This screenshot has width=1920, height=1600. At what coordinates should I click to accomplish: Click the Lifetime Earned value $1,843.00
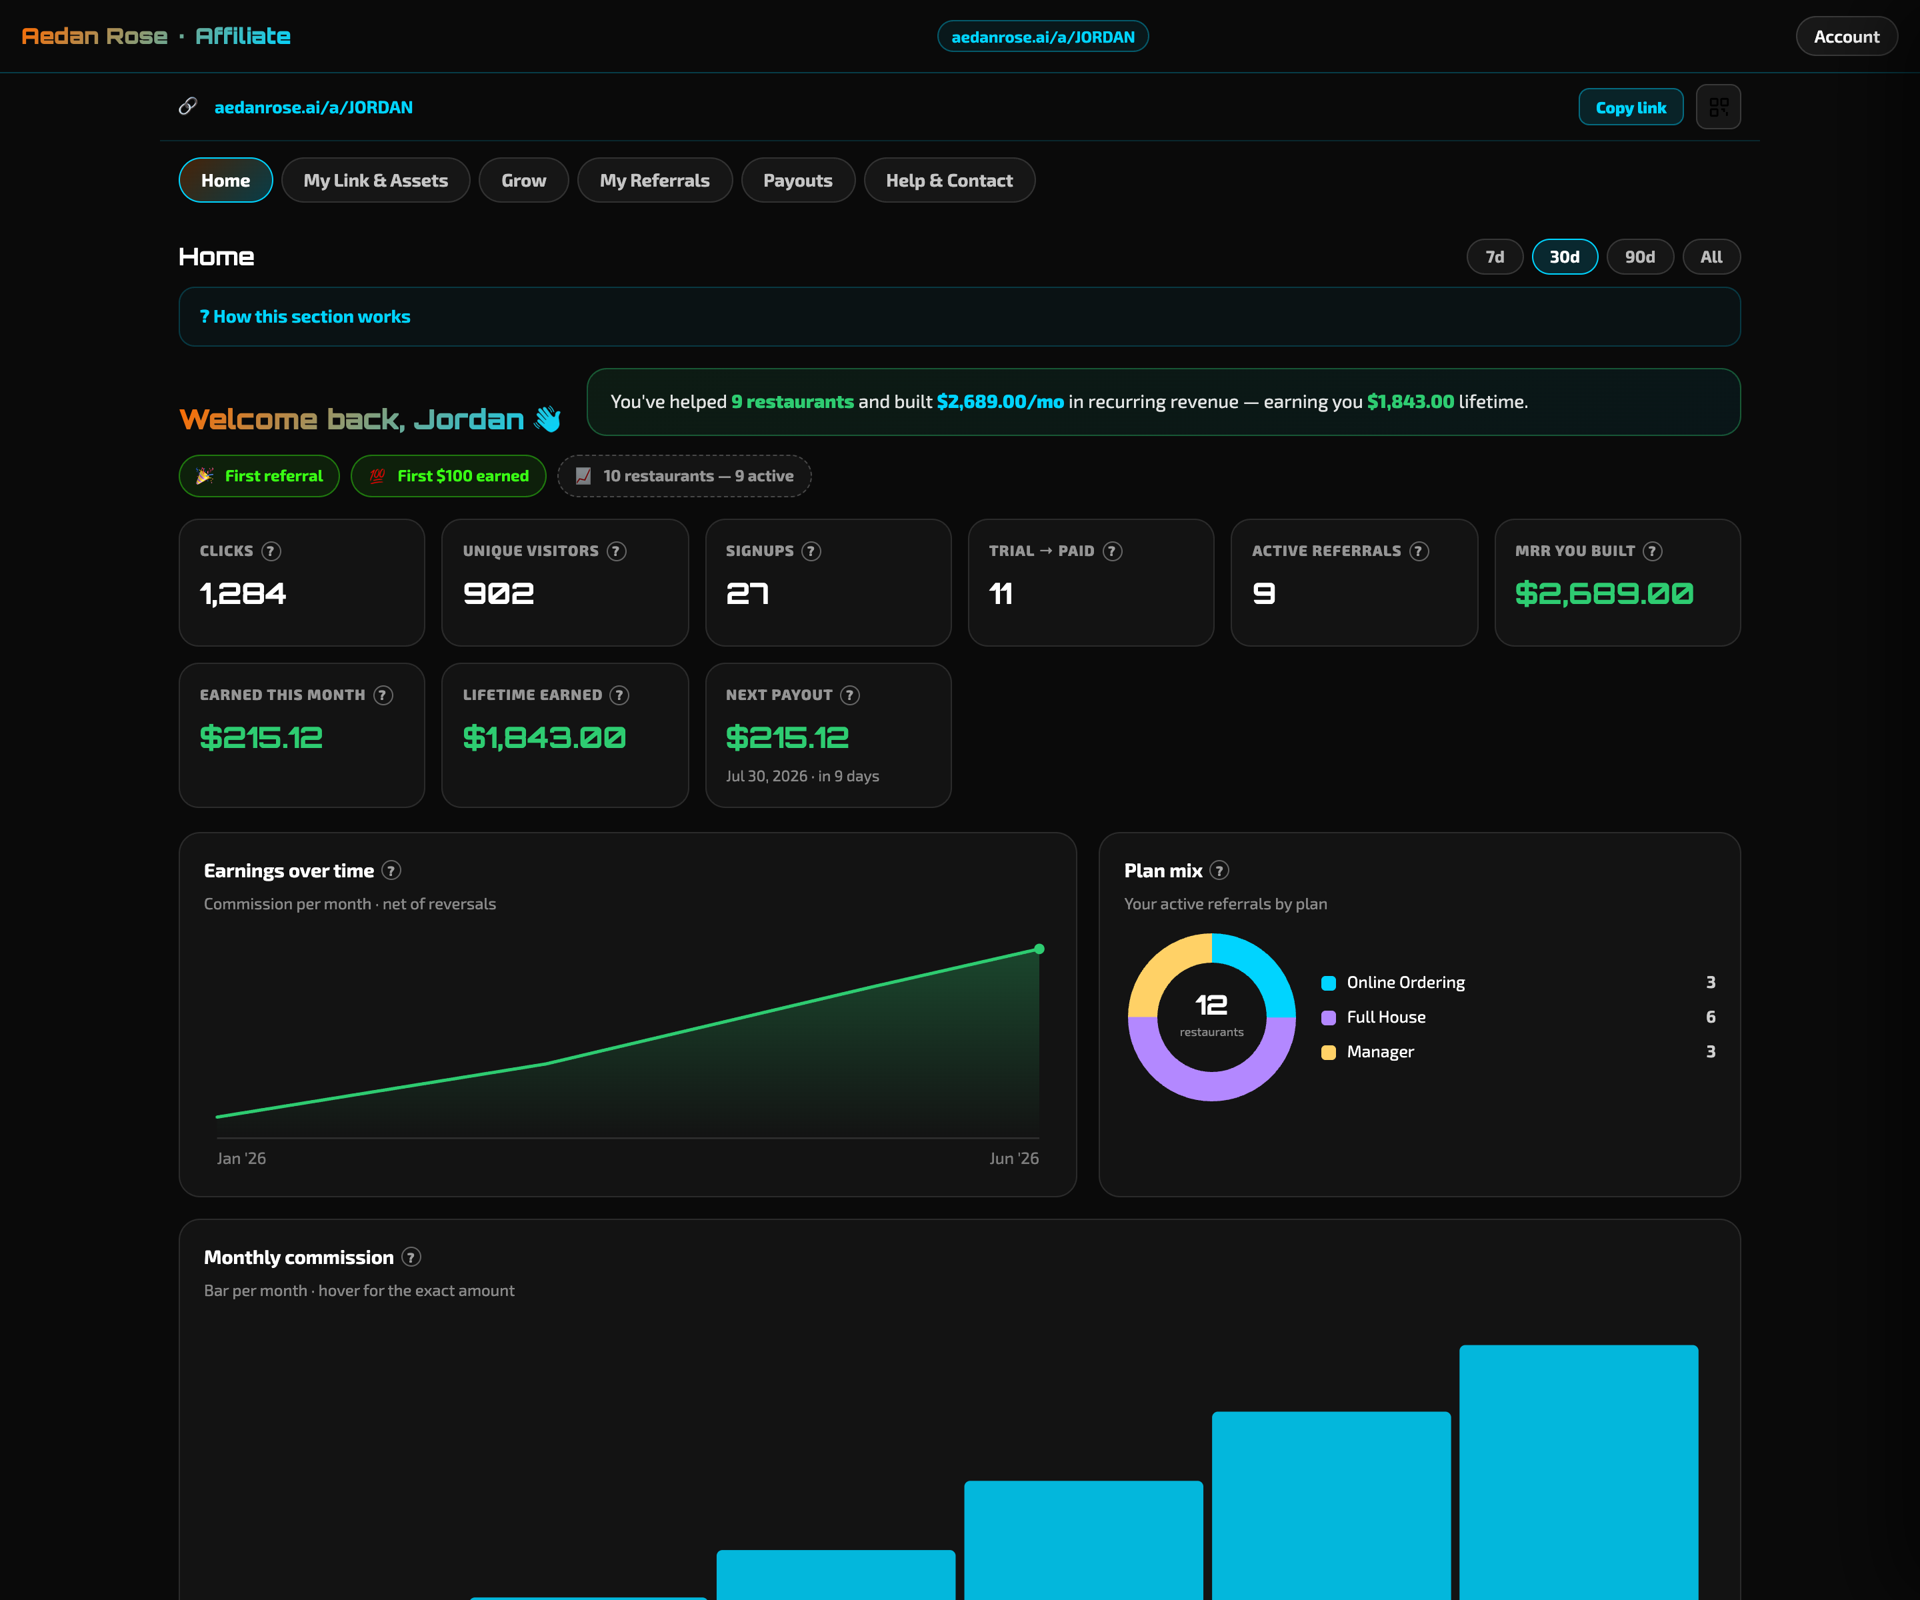click(544, 737)
